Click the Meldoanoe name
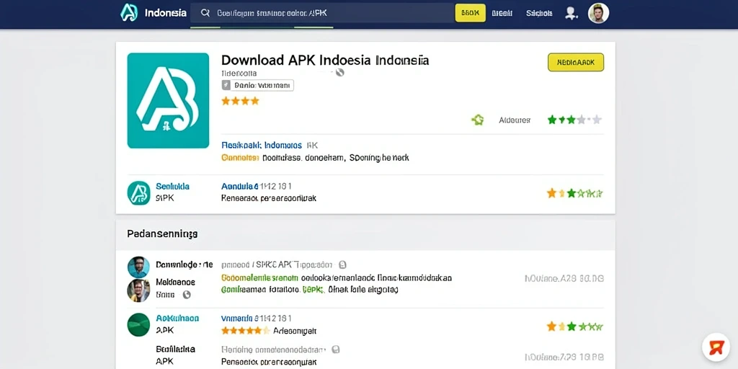 click(x=176, y=283)
